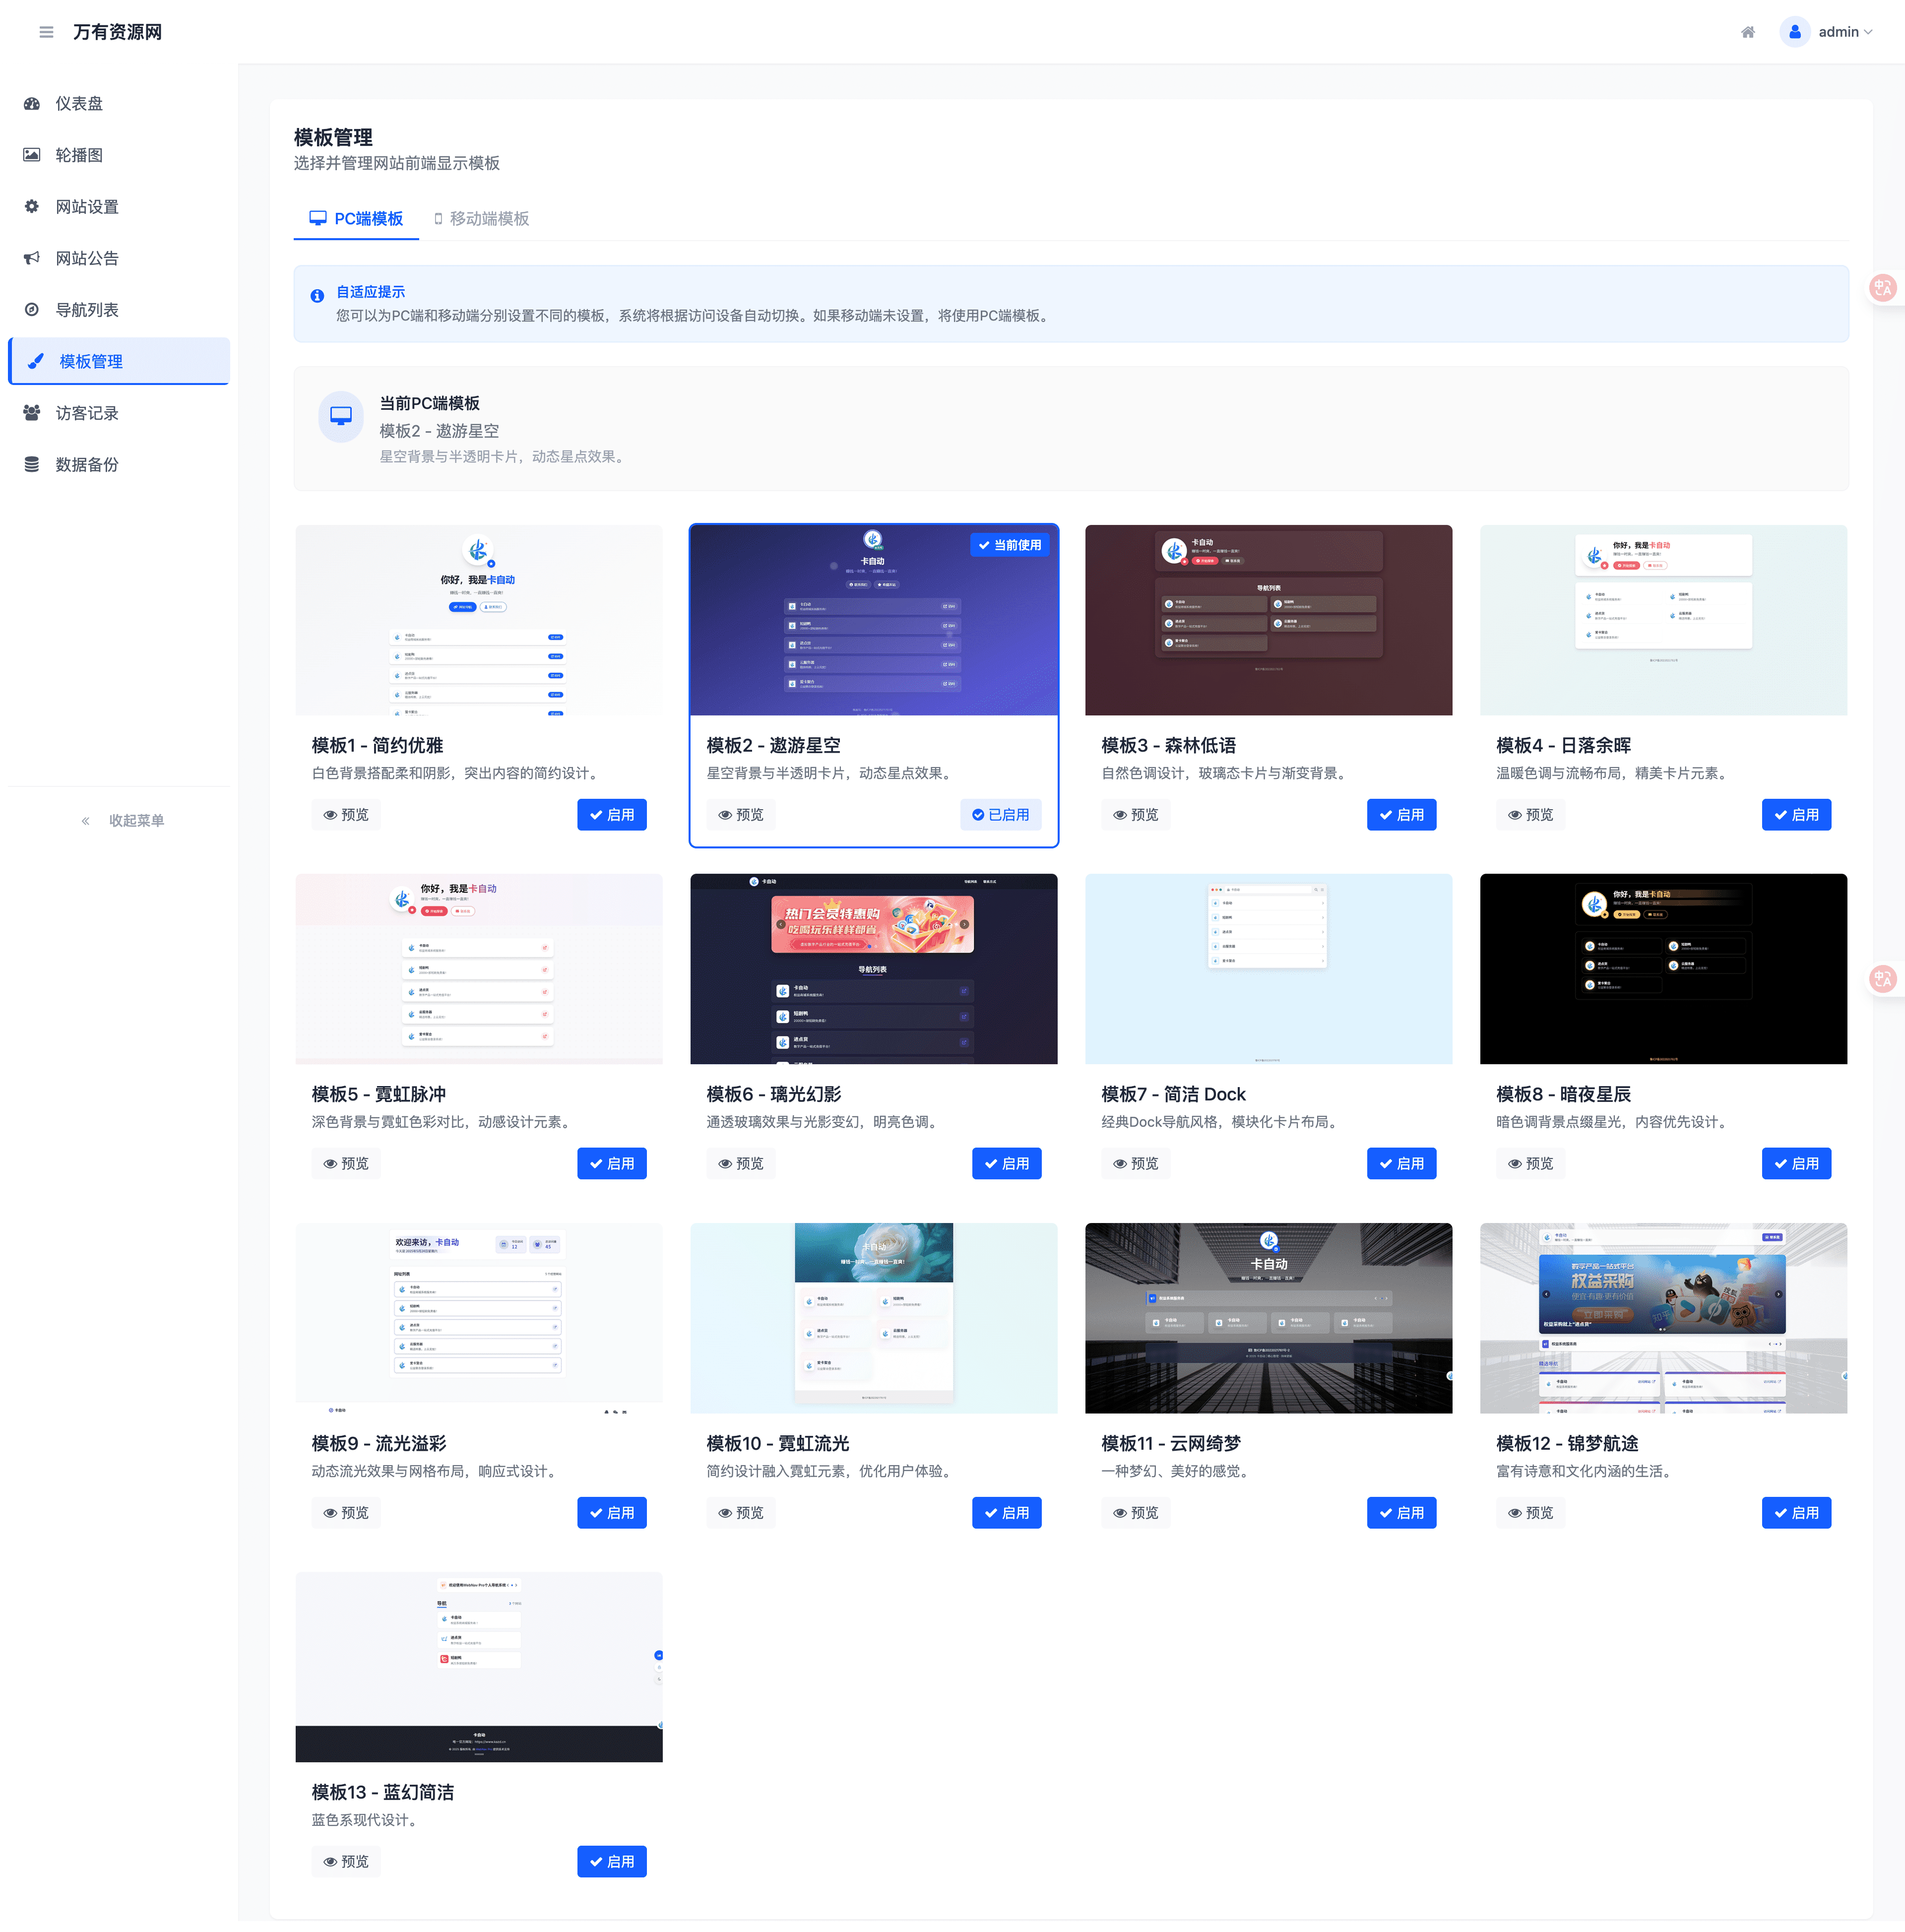Preview 模板8 暗夜星辰 template
This screenshot has height=1932, width=1905.
click(x=1530, y=1163)
